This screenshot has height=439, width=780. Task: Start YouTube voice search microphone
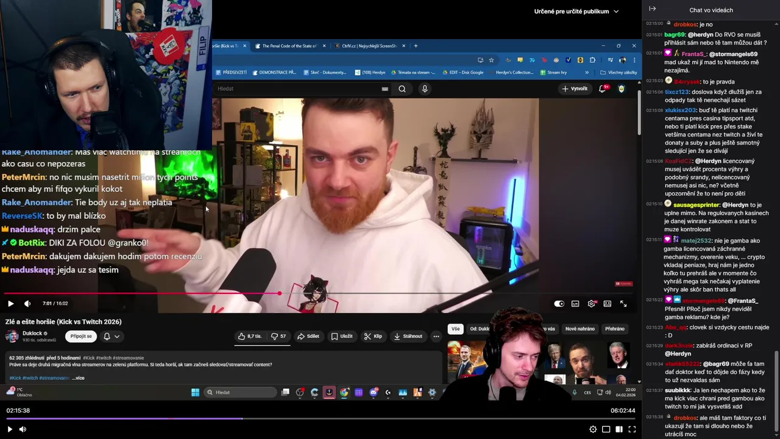425,88
